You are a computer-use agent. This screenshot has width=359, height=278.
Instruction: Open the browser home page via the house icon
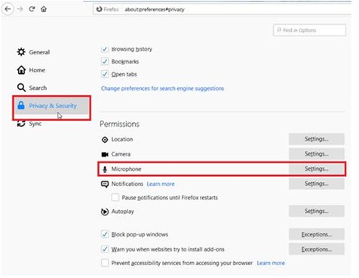pyautogui.click(x=44, y=9)
